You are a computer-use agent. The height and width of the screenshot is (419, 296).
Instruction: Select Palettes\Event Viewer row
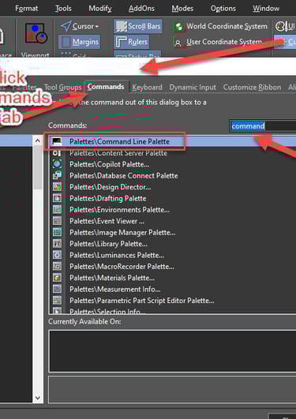(x=172, y=221)
